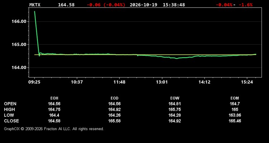Click the EOD column header
The width and height of the screenshot is (269, 143).
click(114, 98)
